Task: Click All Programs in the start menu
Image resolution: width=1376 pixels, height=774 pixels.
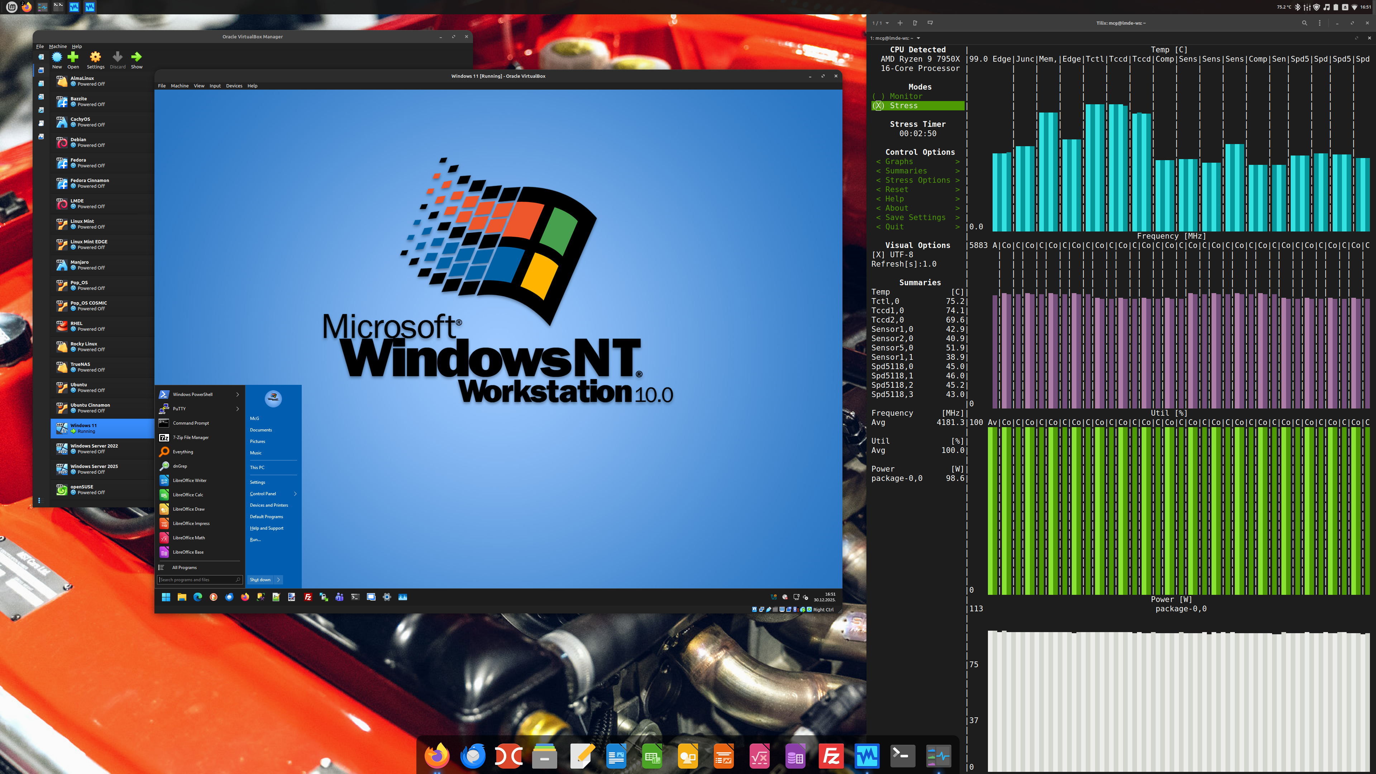Action: pos(184,567)
